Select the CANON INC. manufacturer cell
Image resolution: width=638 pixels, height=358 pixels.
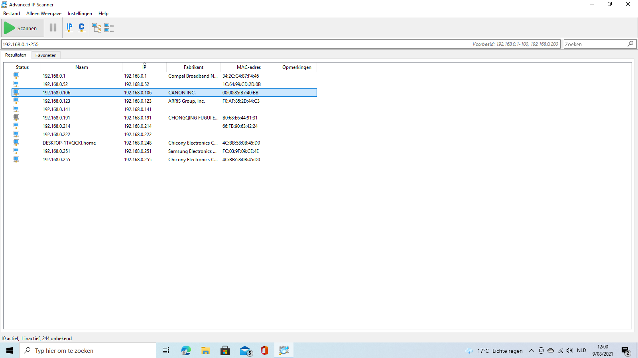(182, 93)
